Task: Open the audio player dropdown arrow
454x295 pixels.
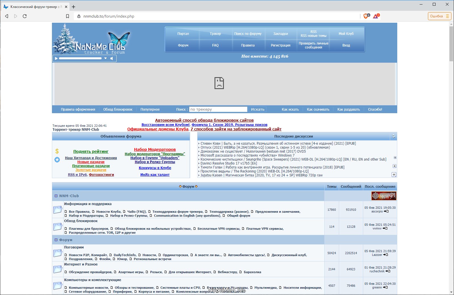Action: coord(106,58)
